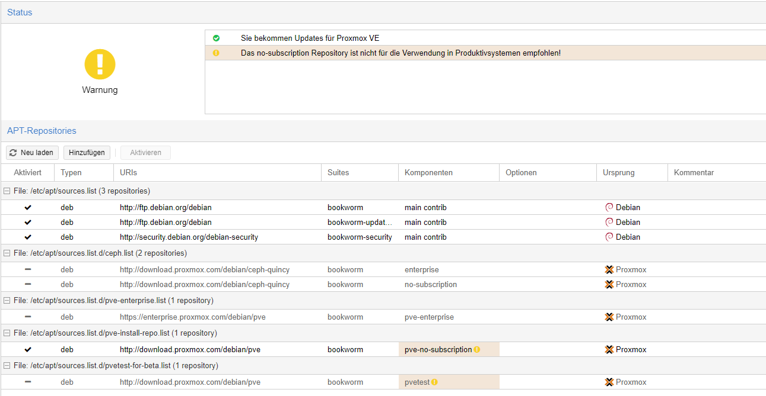Screen dimensions: 766x396
Task: Click the yellow warning icon beside no-subscription message
Action: click(x=216, y=53)
